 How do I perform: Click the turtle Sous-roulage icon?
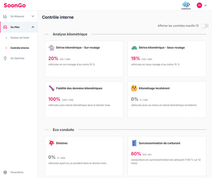coord(134,48)
